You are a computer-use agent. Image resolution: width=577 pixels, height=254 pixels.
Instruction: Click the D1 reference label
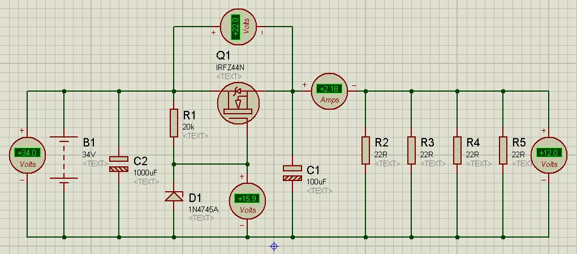tap(195, 197)
